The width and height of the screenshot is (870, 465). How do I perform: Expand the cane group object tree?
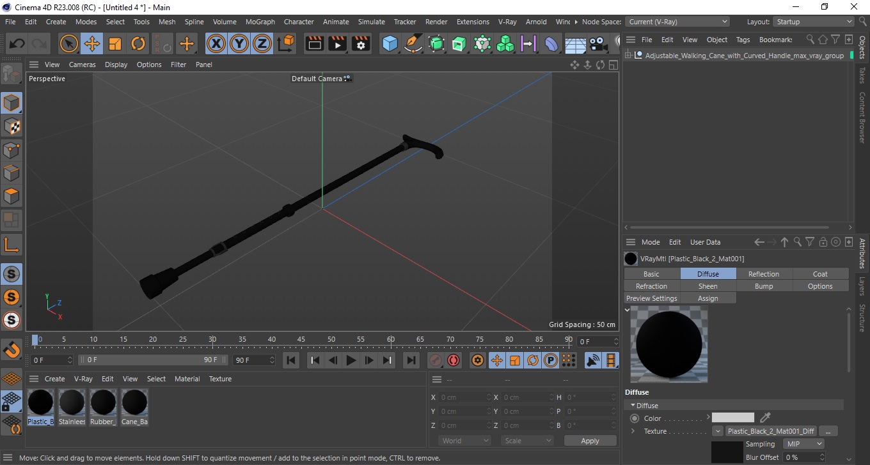click(x=629, y=56)
